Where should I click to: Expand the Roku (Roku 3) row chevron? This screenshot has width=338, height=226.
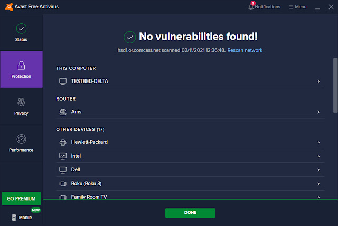(318, 184)
